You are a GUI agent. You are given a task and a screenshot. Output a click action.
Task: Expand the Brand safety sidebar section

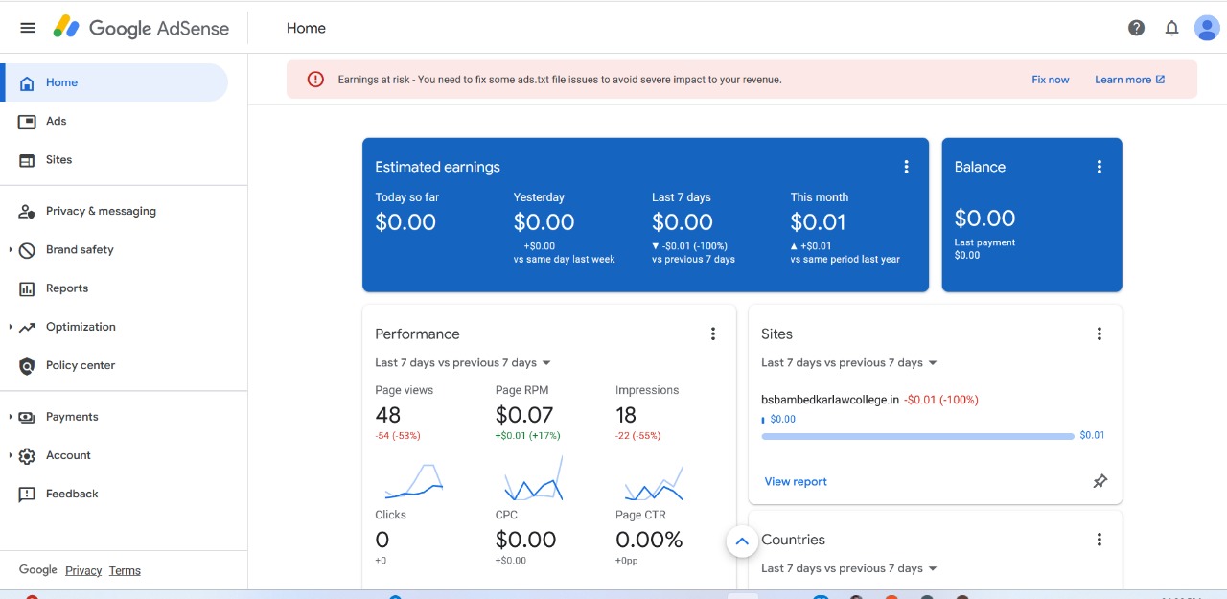[11, 249]
